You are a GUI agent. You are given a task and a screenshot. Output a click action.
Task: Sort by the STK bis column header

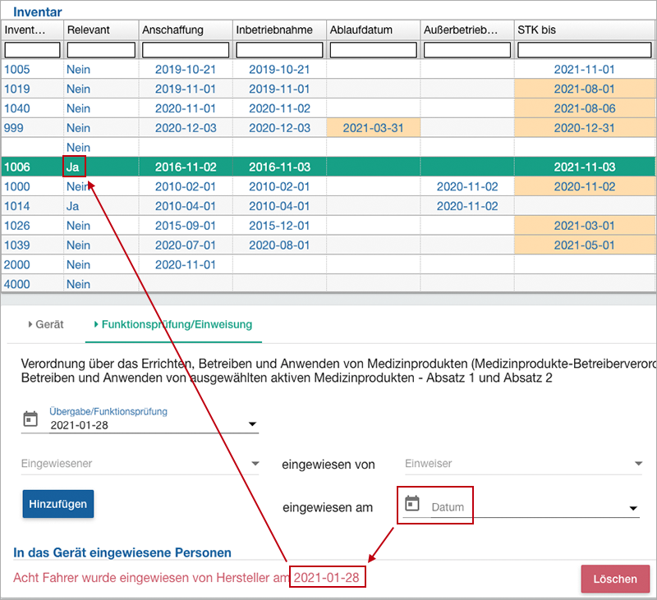pyautogui.click(x=585, y=30)
